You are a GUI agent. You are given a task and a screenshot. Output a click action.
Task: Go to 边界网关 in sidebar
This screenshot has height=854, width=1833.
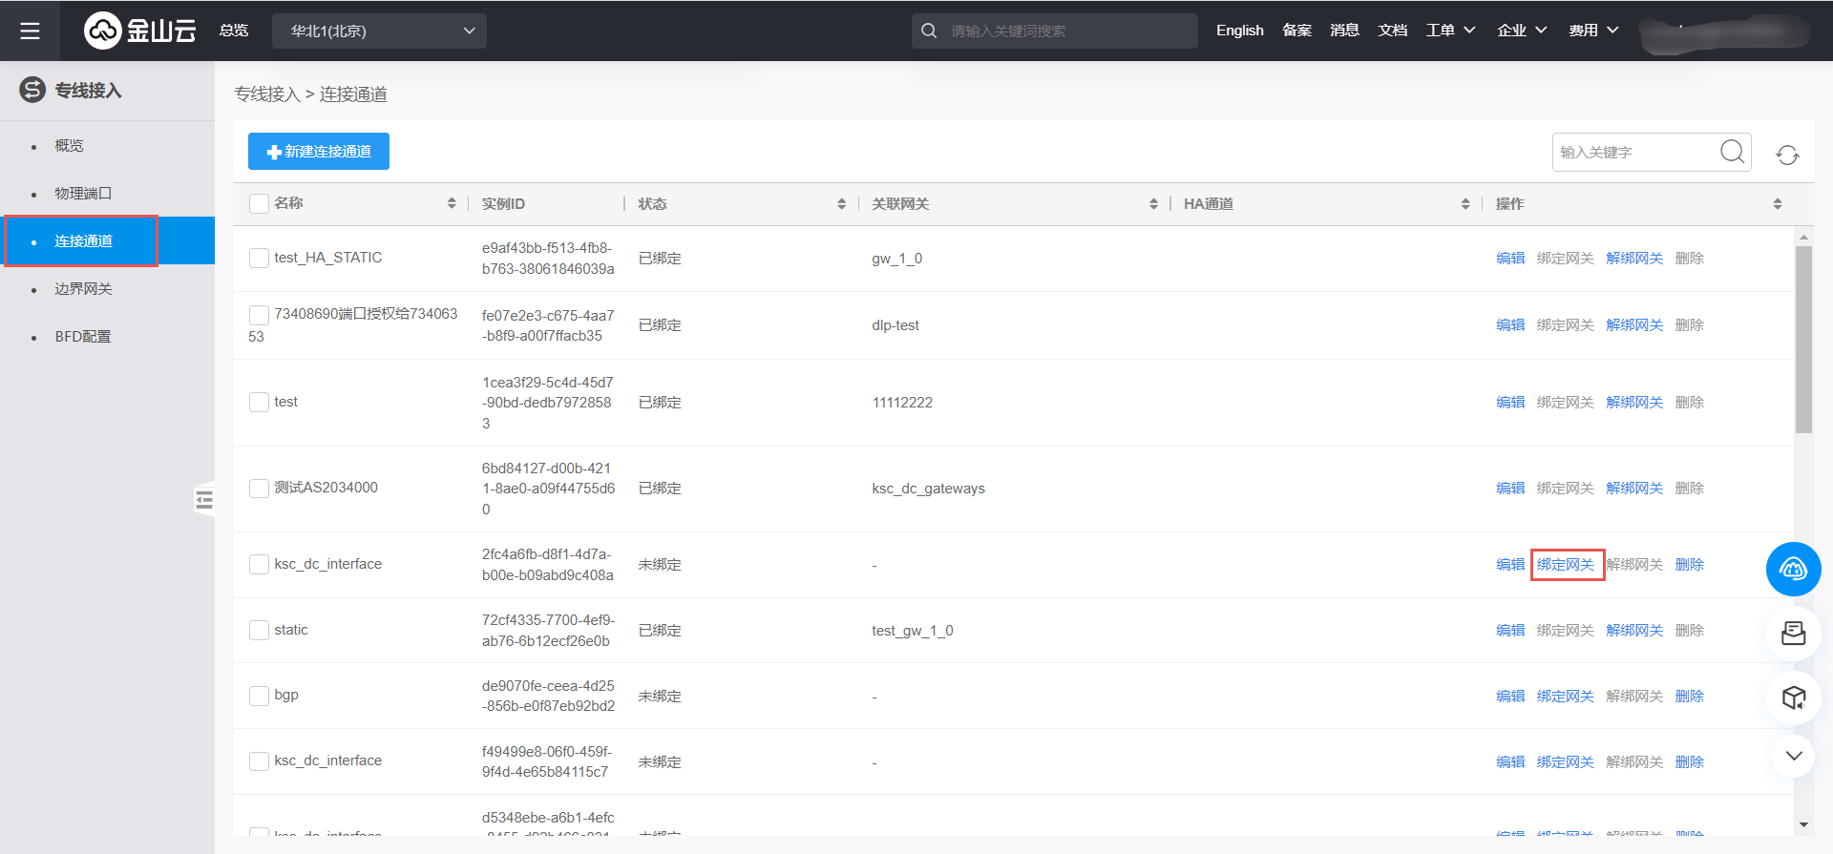83,289
